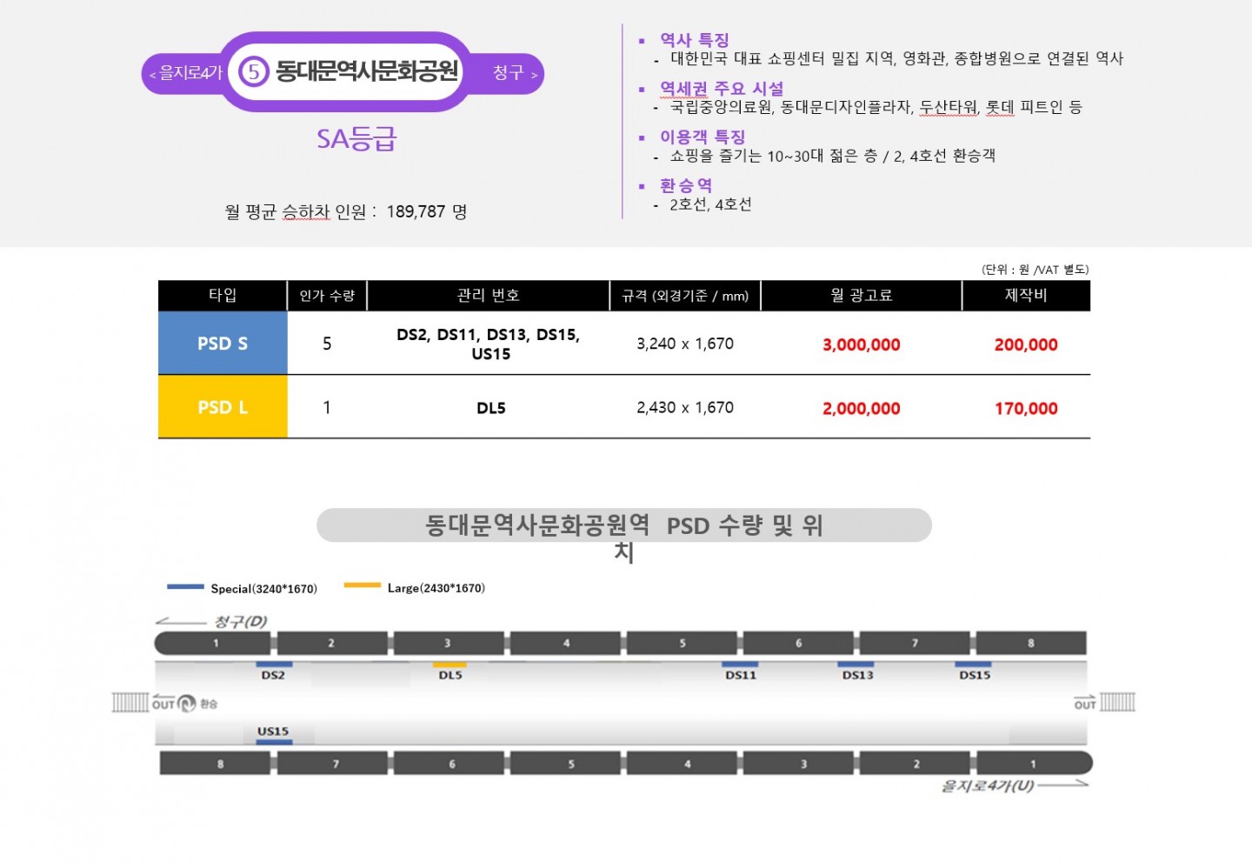Click the 3,240 x 1,670 size cell
This screenshot has height=862, width=1252.
pyautogui.click(x=685, y=344)
